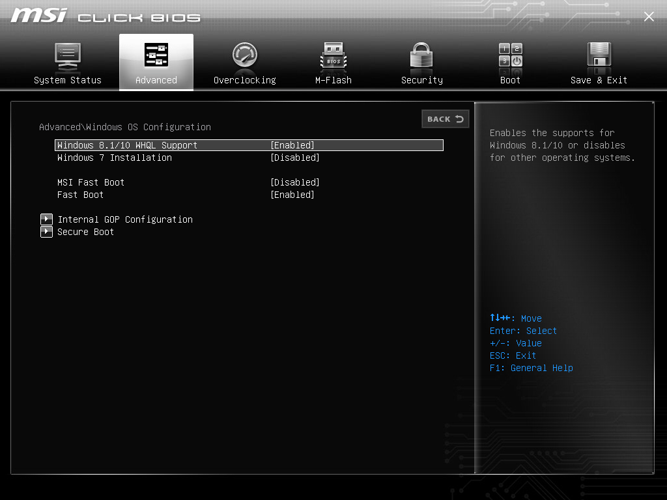The image size is (667, 500).
Task: Click the +/-: Value hint
Action: pos(516,343)
